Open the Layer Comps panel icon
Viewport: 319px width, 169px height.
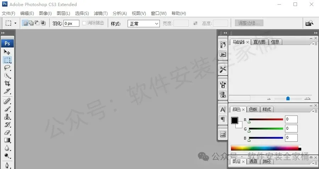coord(223,134)
